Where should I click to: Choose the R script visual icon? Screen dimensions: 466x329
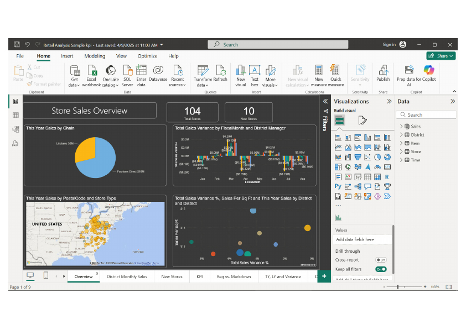click(x=387, y=177)
